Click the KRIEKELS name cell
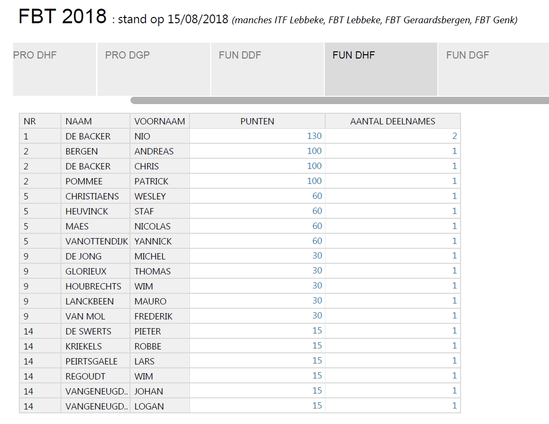Viewport: 549px width, 424px height. (95, 346)
